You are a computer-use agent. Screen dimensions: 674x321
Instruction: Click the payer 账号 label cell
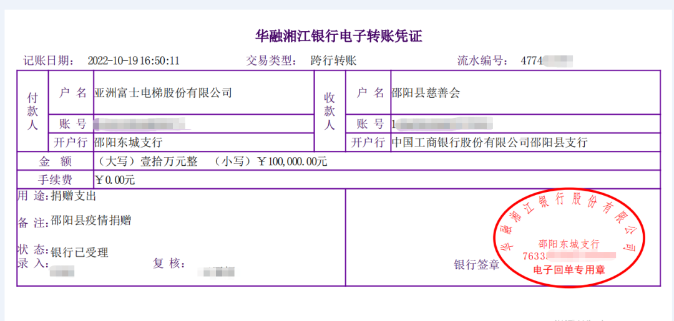(x=71, y=124)
